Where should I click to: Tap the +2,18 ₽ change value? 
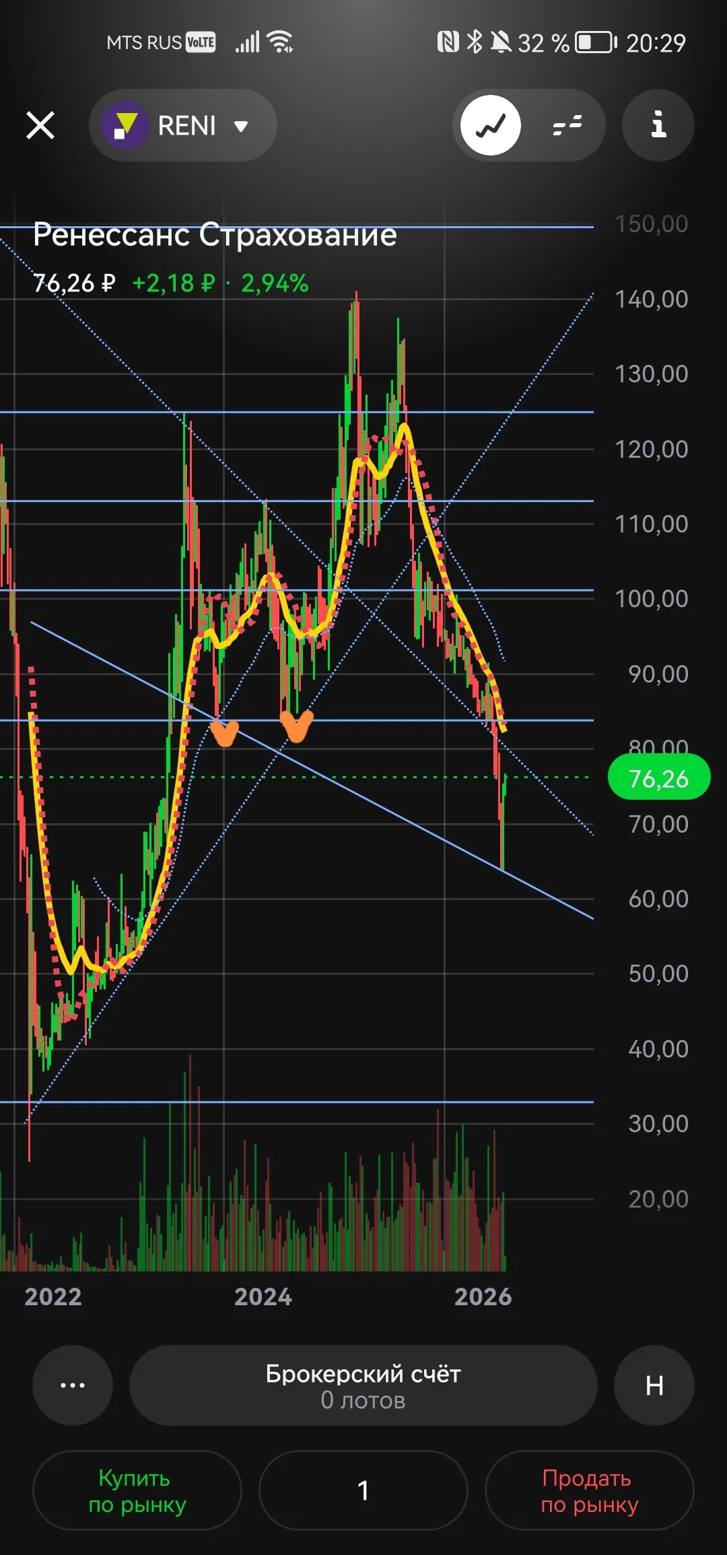click(x=174, y=283)
